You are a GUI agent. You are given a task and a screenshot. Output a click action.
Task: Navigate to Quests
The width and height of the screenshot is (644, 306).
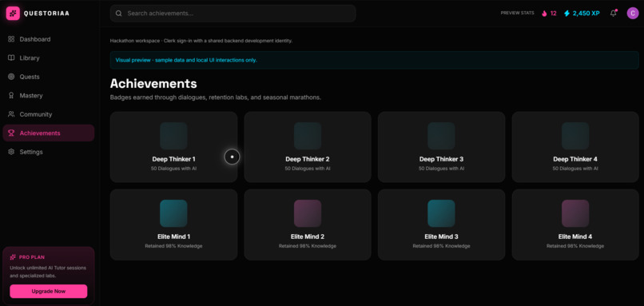(x=49, y=77)
